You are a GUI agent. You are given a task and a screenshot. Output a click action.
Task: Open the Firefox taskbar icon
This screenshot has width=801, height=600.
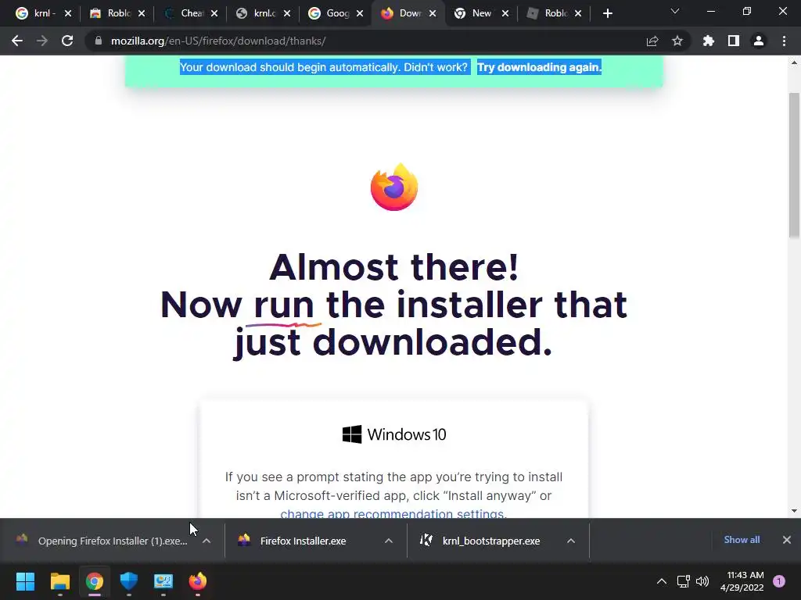[198, 581]
